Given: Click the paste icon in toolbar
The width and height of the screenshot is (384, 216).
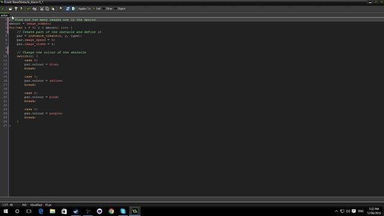Looking at the screenshot, I should [x=53, y=8].
